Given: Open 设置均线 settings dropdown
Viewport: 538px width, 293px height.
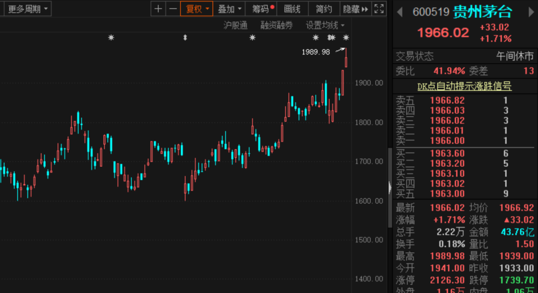Looking at the screenshot, I should point(325,25).
